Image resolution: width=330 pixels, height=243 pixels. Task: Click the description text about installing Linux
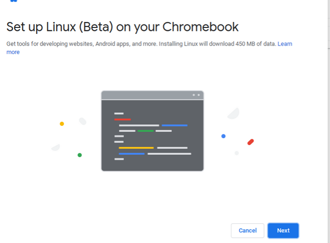pyautogui.click(x=142, y=44)
